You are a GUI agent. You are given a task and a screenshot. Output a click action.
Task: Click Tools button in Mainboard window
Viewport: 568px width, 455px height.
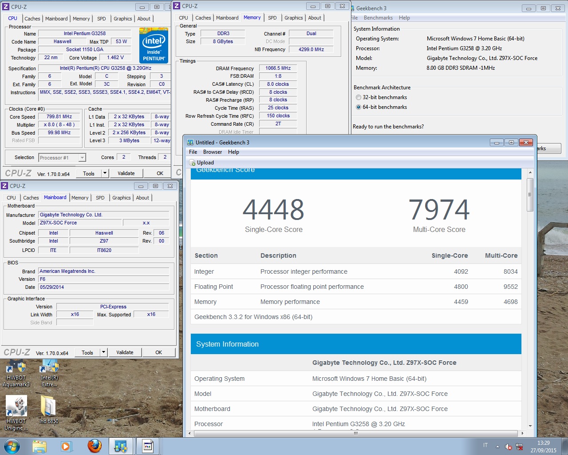[x=87, y=352]
